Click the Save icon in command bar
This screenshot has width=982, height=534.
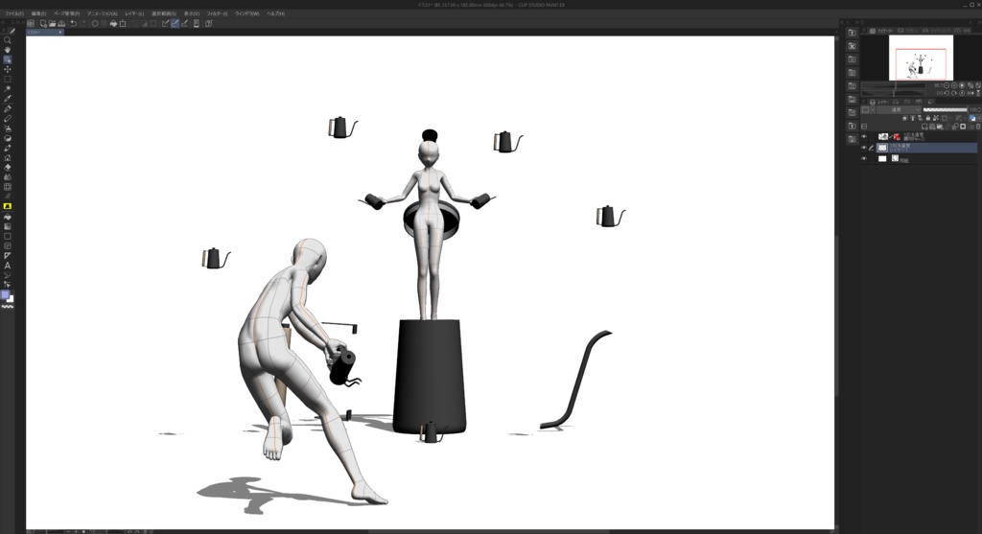(x=61, y=23)
